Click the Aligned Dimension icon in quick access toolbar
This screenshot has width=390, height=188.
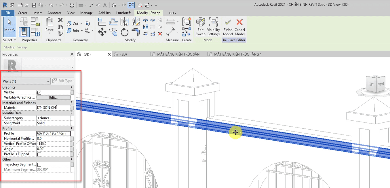point(91,5)
